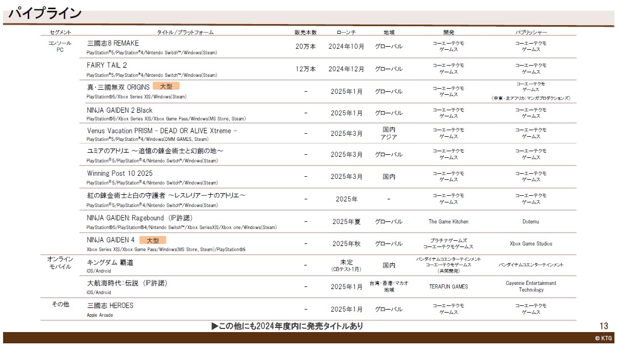Click the 2025年1月 launch for 真・三國無双 ORIGINS
The image size is (617, 350).
(x=346, y=91)
